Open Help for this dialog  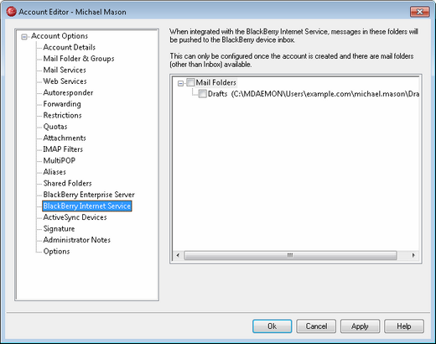tap(404, 326)
